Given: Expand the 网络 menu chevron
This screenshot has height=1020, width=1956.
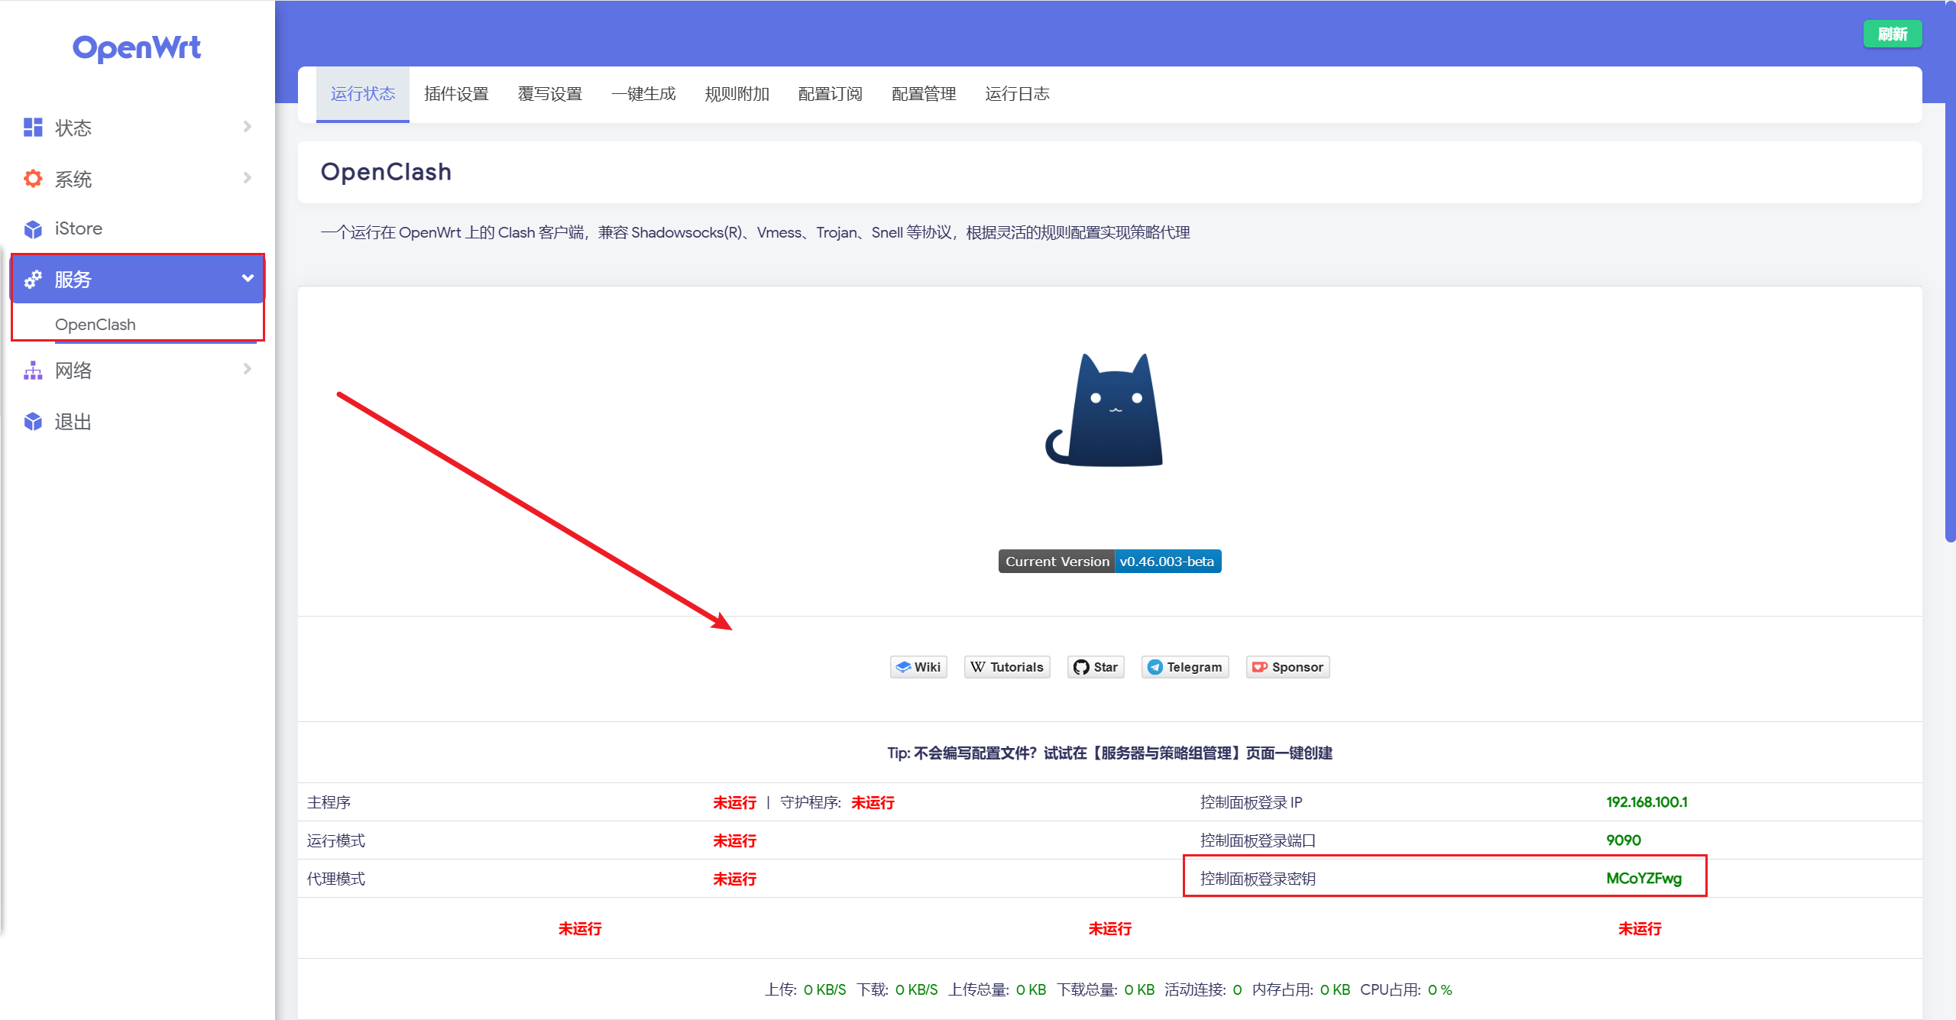Looking at the screenshot, I should point(247,369).
